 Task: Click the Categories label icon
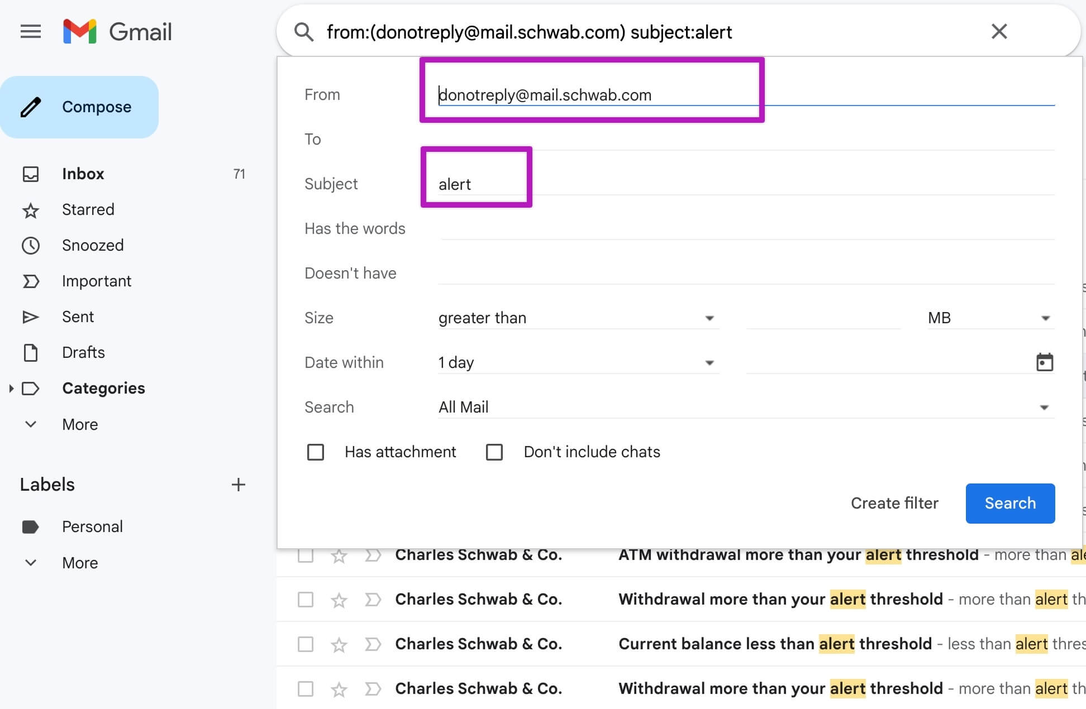[31, 388]
